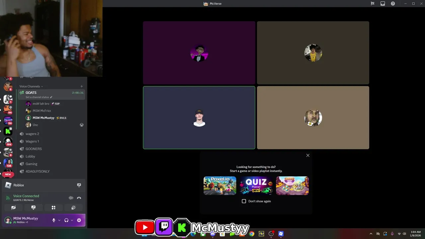425x239 pixels.
Task: Click the Roblox stream activity screen icon
Action: [79, 185]
